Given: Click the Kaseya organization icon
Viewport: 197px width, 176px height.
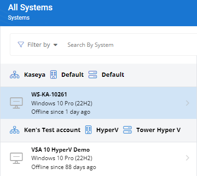Looking at the screenshot, I should tap(15, 74).
